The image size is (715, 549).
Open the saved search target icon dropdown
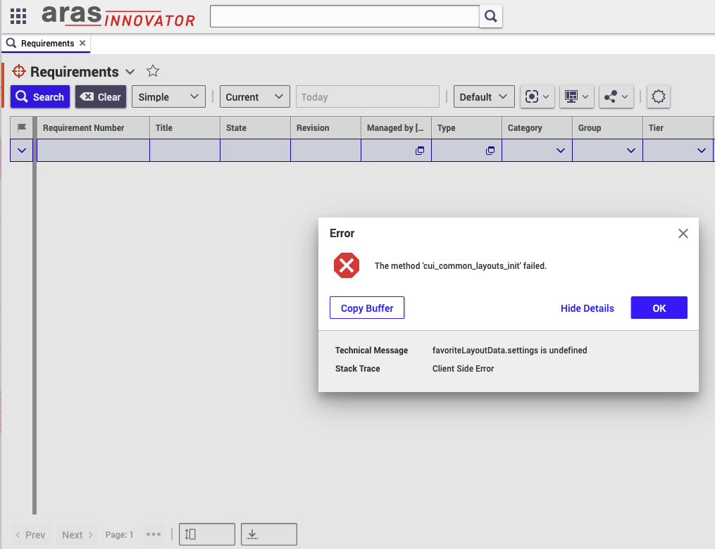(x=537, y=96)
